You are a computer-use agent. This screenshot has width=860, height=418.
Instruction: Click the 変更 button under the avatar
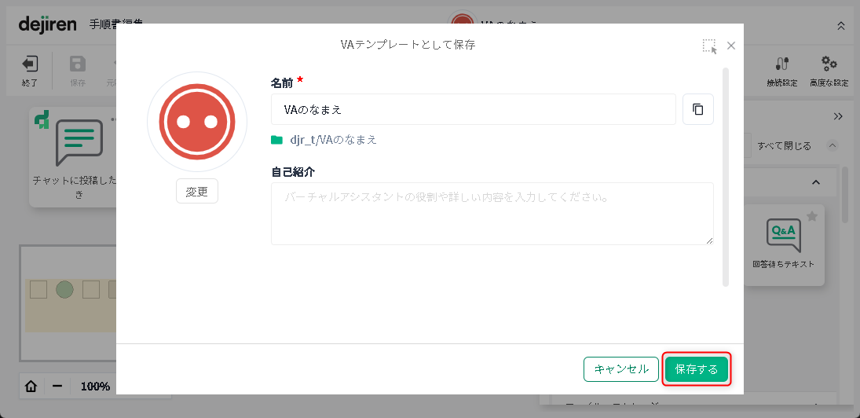pyautogui.click(x=197, y=192)
